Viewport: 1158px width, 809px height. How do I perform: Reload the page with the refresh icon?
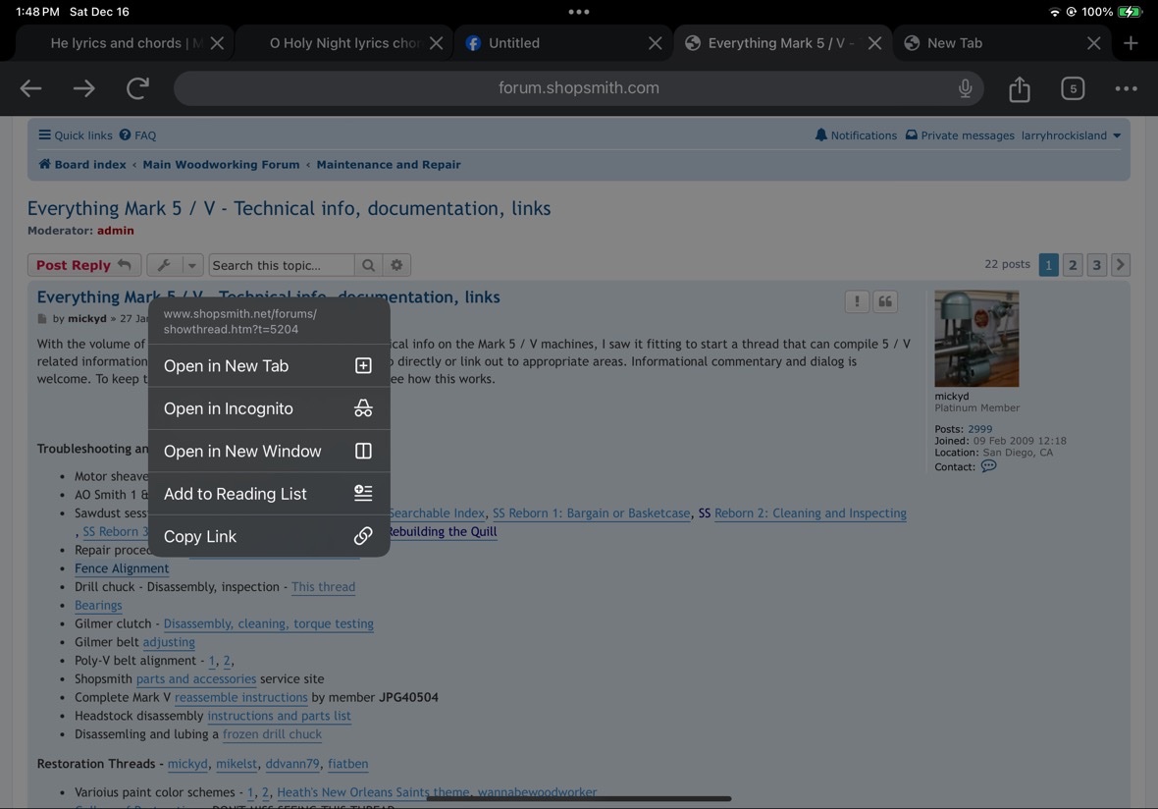click(x=137, y=88)
